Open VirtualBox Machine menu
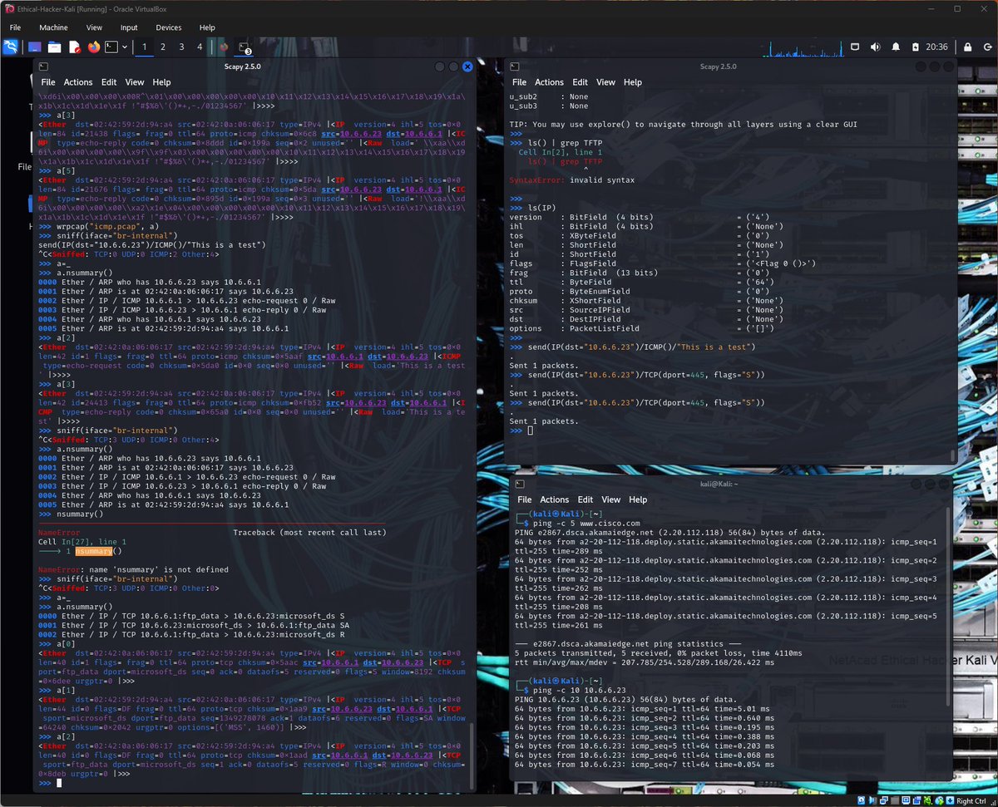 [53, 27]
